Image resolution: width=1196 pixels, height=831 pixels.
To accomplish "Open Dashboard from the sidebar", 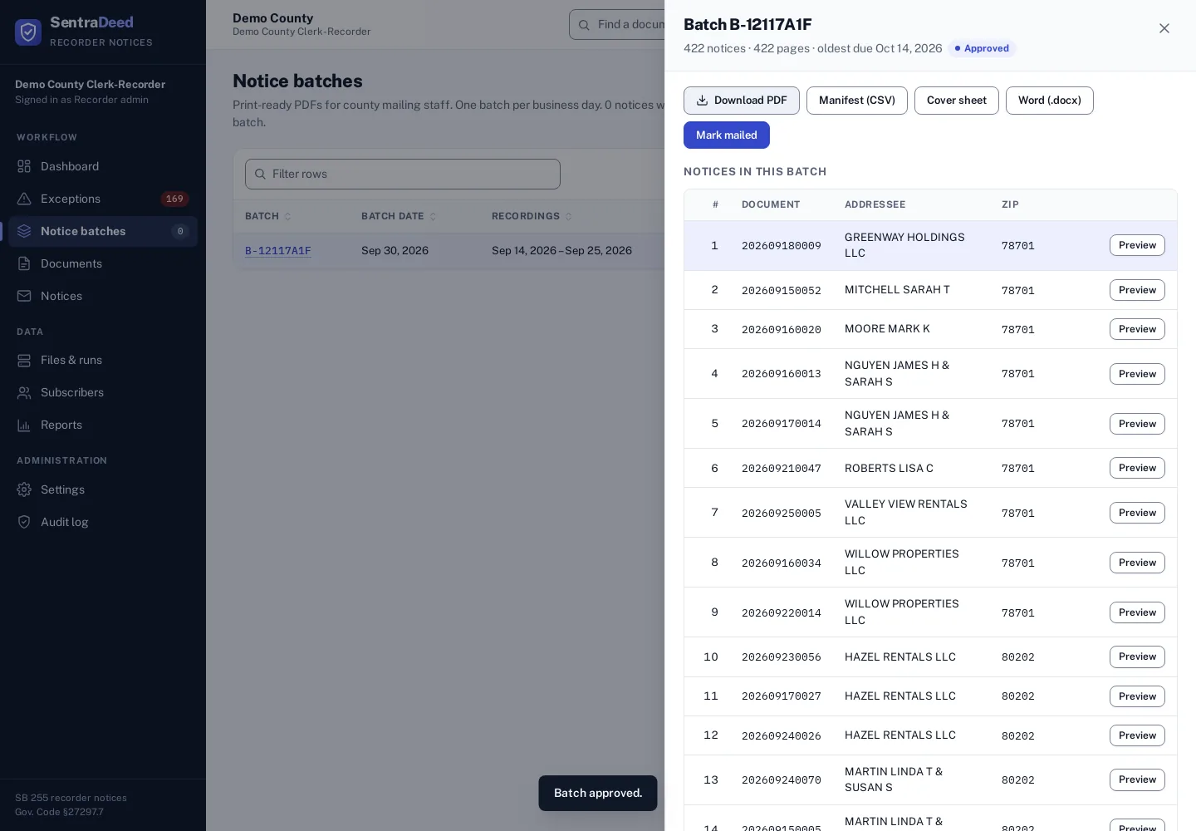I will pyautogui.click(x=103, y=166).
